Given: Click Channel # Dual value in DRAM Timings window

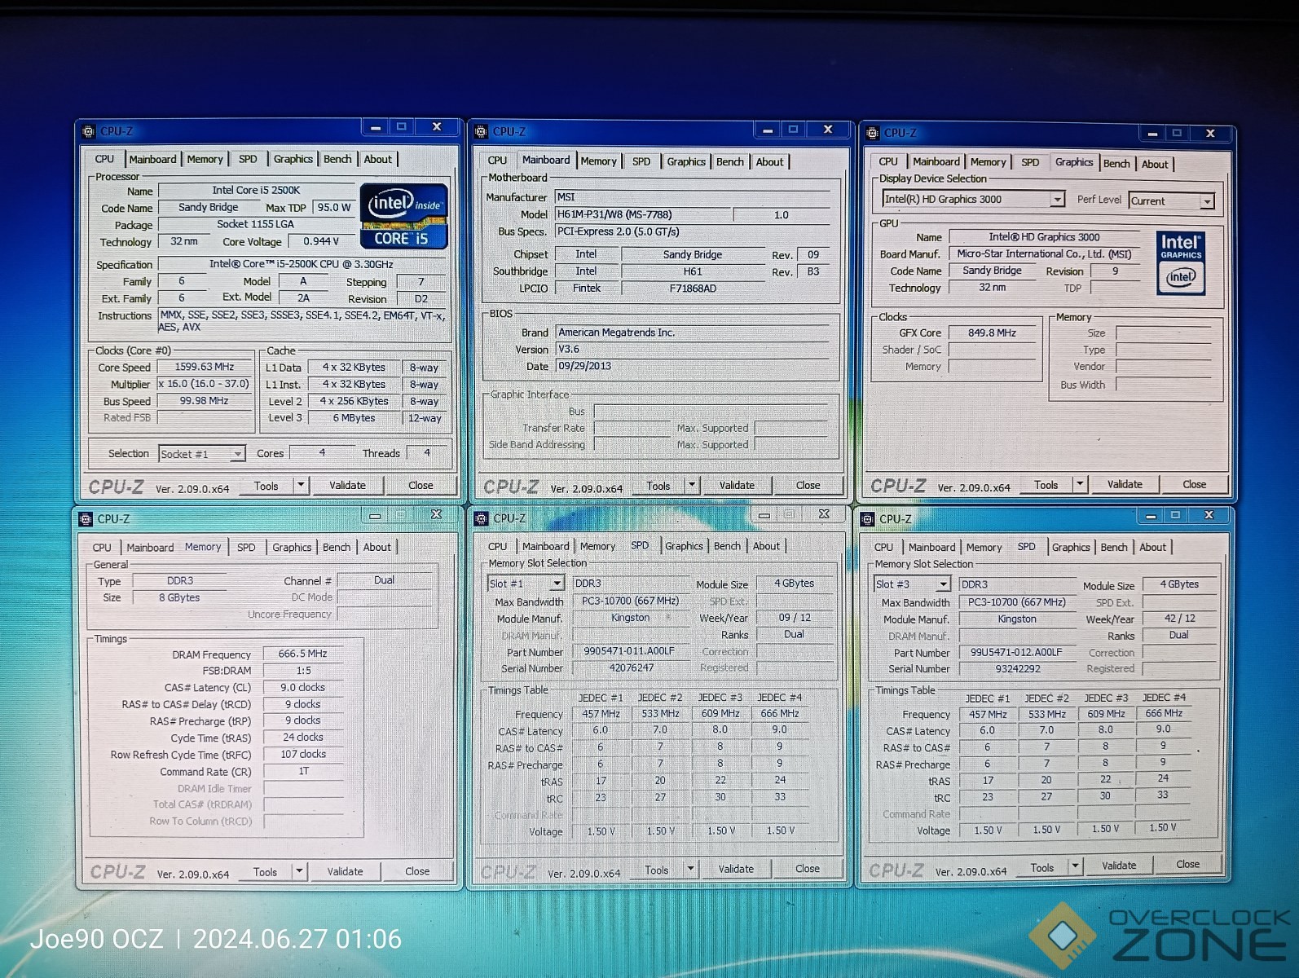Looking at the screenshot, I should click(x=384, y=580).
